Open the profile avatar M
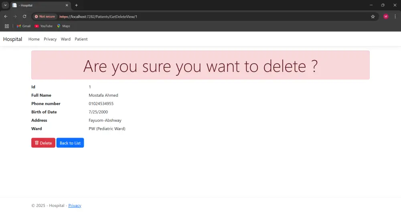Image resolution: width=401 pixels, height=213 pixels. click(x=386, y=16)
